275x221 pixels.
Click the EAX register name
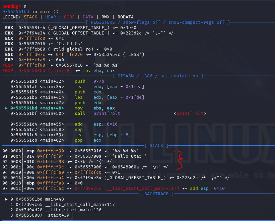9,27
